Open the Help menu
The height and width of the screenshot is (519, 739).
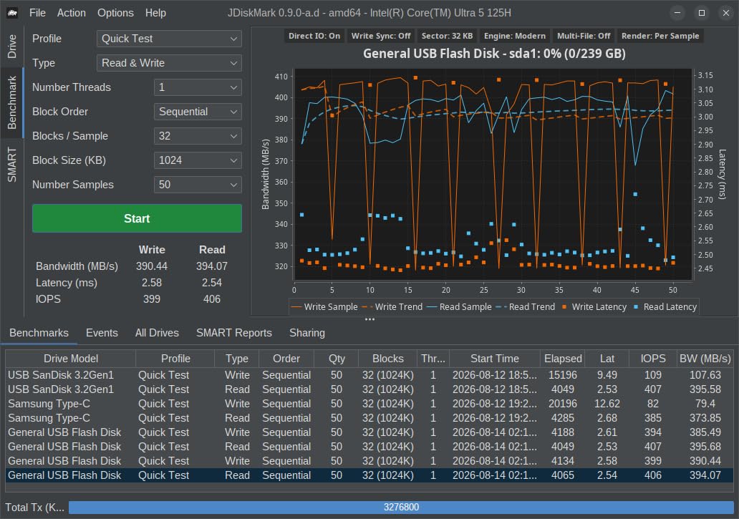tap(155, 13)
